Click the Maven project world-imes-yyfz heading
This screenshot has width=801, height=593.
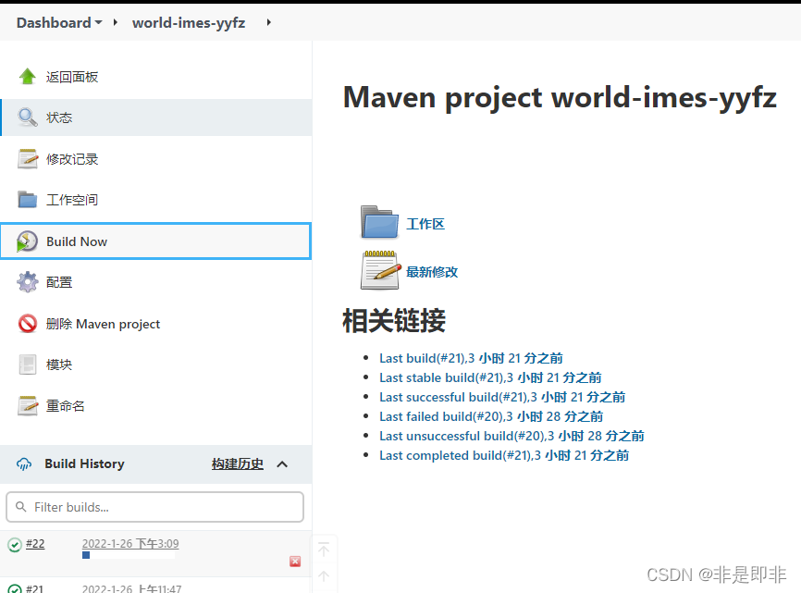560,97
